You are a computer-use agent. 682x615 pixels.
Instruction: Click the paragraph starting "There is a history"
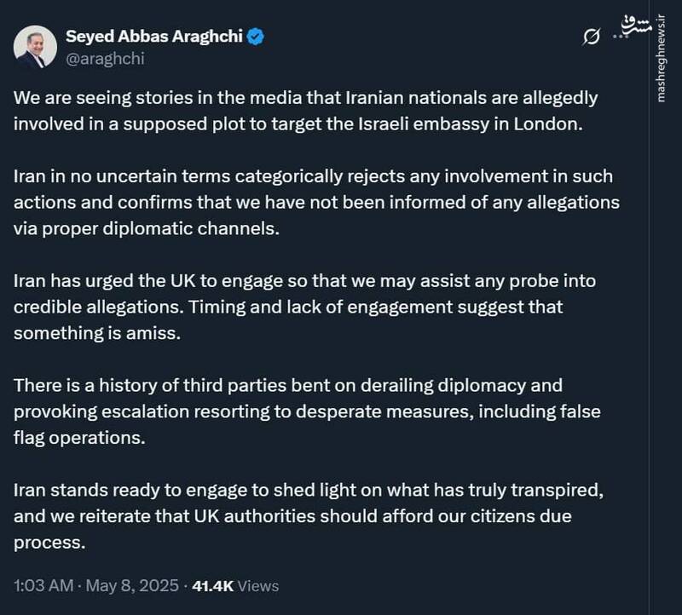tap(307, 412)
